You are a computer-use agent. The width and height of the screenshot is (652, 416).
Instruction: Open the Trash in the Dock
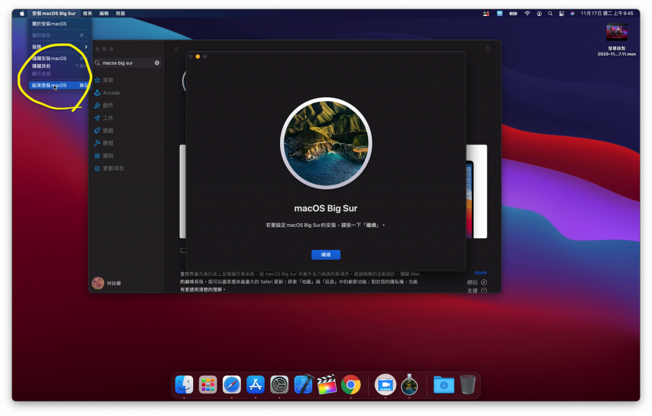[x=468, y=384]
